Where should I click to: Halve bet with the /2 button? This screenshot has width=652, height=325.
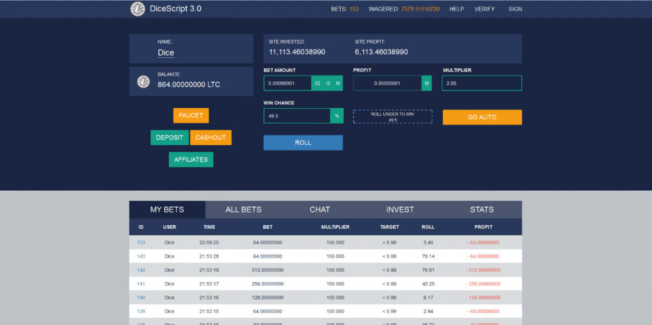pyautogui.click(x=328, y=83)
